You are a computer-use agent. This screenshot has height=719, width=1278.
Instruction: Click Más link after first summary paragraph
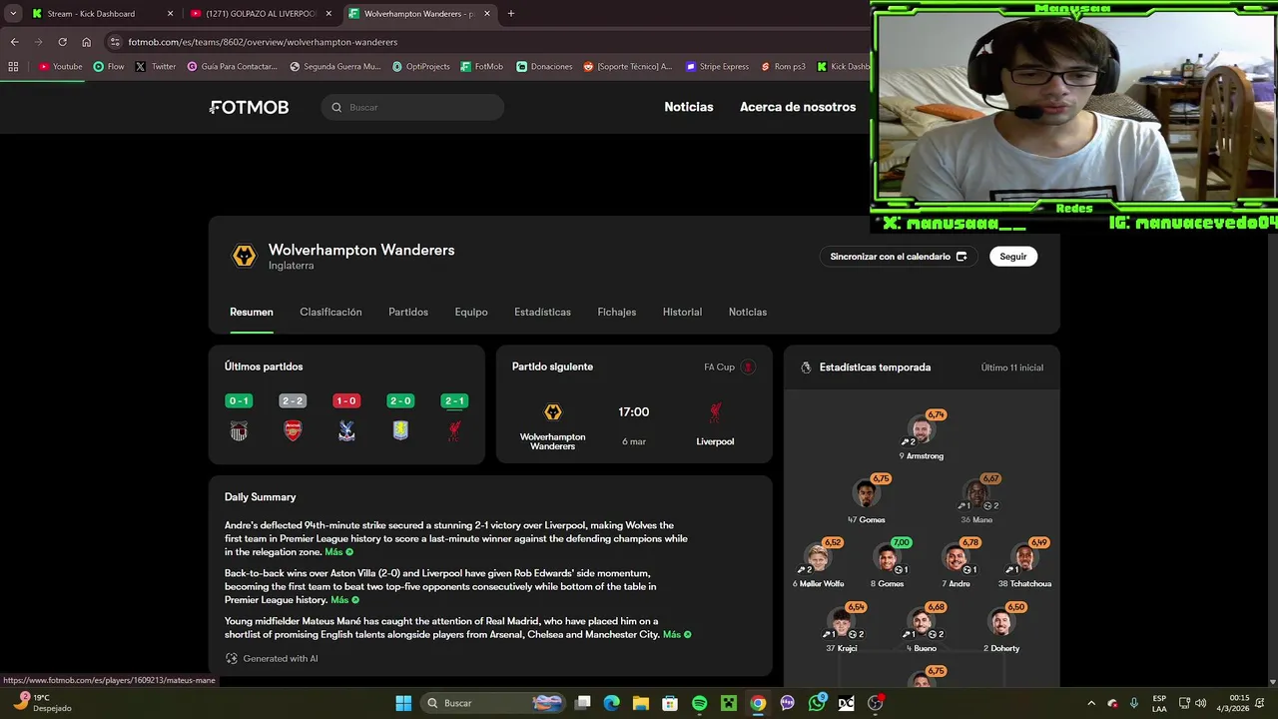pyautogui.click(x=338, y=552)
